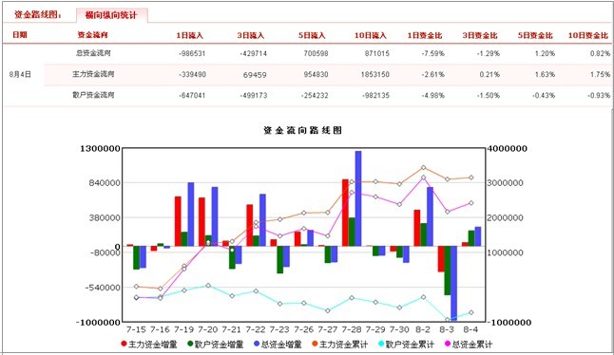Click the red bar at 7-19
The image size is (614, 355).
coord(178,221)
